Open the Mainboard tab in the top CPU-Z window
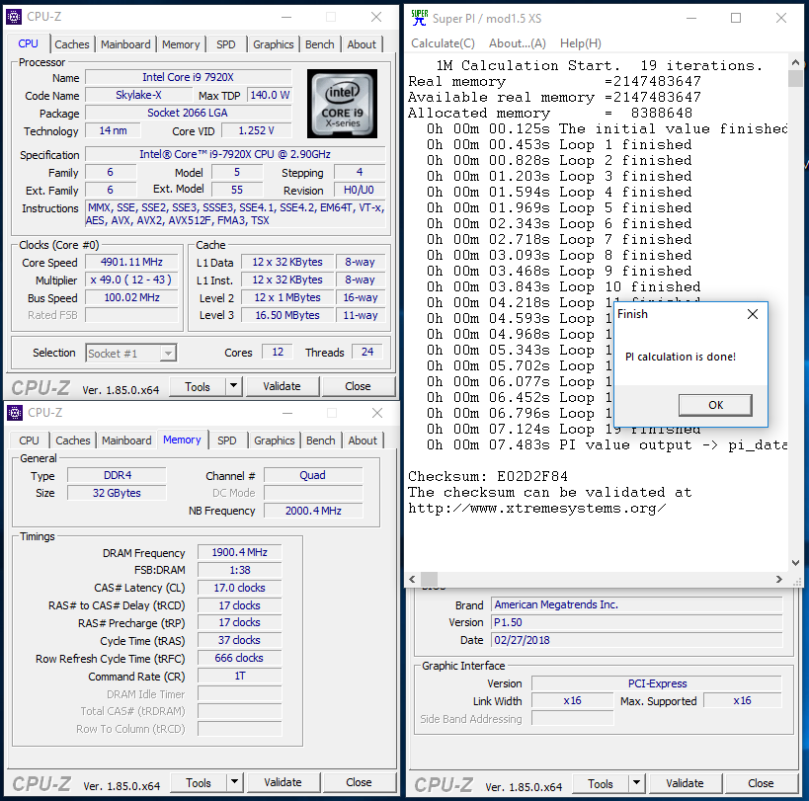The width and height of the screenshot is (809, 801). [x=125, y=44]
